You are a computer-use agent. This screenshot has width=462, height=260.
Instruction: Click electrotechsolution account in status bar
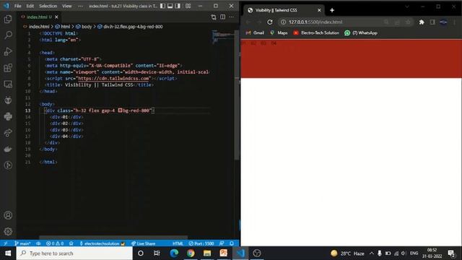click(103, 243)
